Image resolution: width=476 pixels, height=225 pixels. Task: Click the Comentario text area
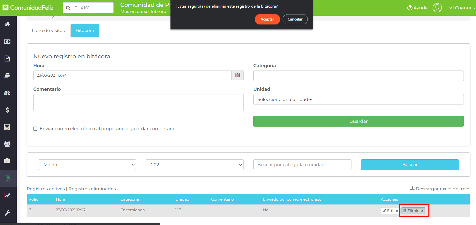[x=138, y=102]
